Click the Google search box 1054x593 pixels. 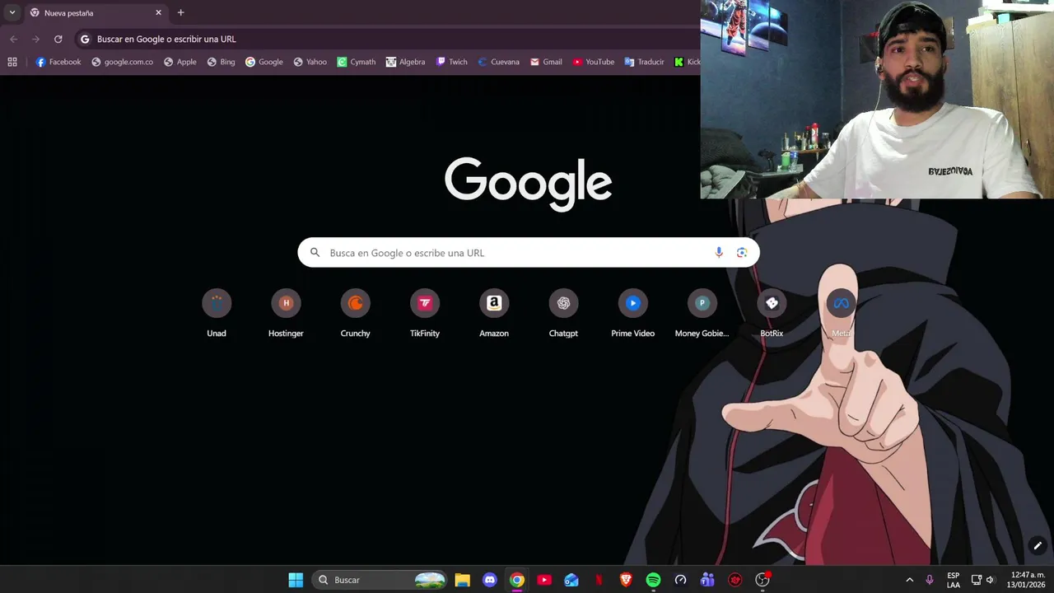pos(529,253)
